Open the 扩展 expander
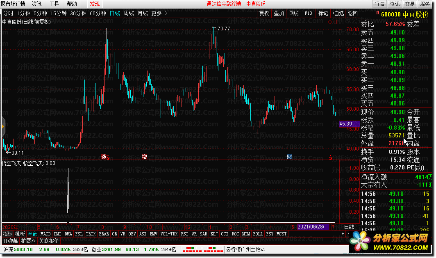 [x=28, y=241]
